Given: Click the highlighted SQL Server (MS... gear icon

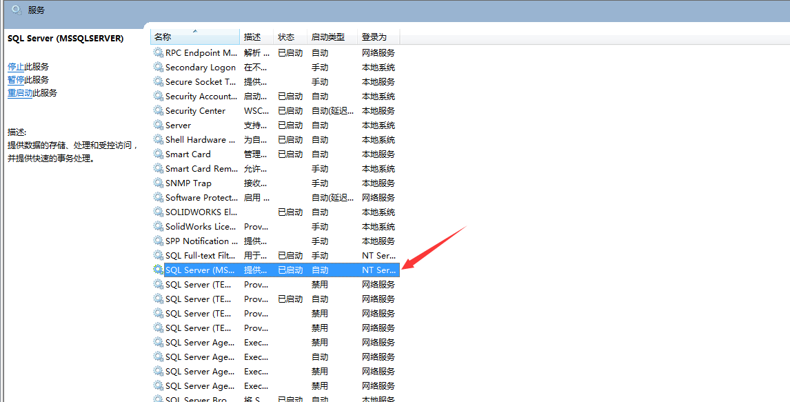Looking at the screenshot, I should click(158, 270).
